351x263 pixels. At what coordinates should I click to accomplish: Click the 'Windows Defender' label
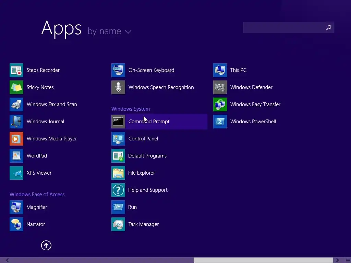pyautogui.click(x=251, y=87)
